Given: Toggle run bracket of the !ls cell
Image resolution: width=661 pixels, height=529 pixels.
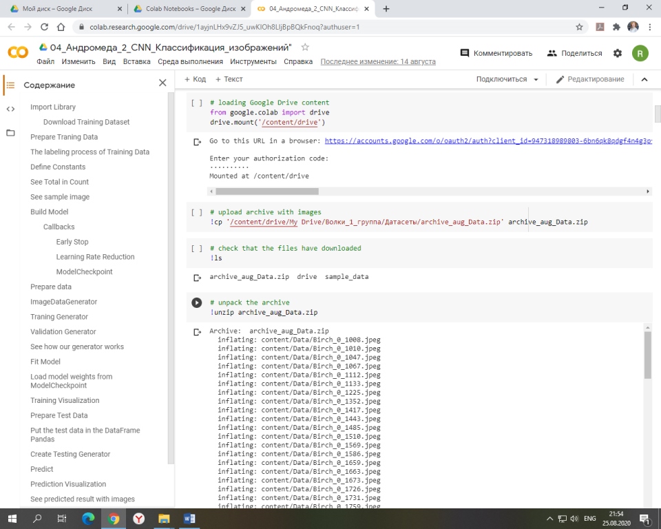Looking at the screenshot, I should (x=196, y=248).
